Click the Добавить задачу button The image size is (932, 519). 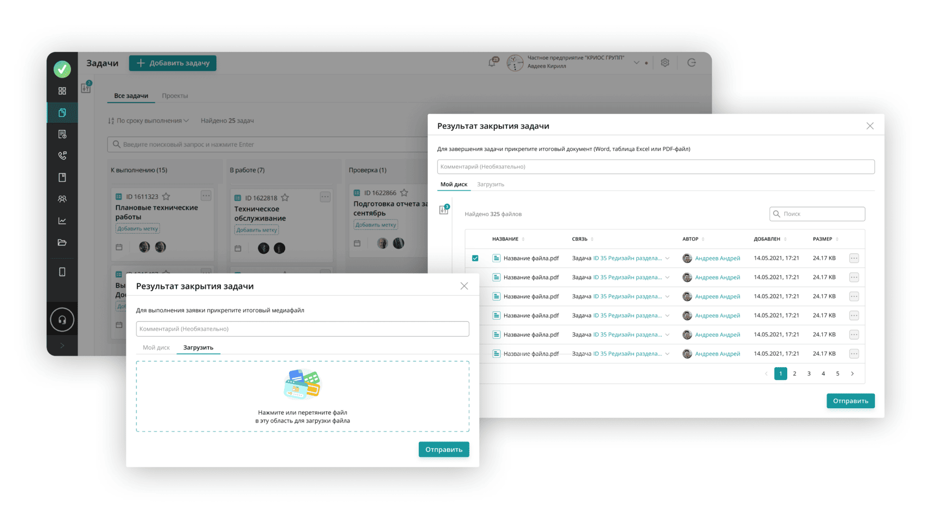click(173, 63)
